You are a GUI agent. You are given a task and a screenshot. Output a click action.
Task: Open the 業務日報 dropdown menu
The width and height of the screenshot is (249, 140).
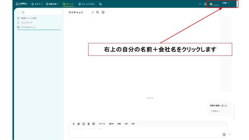coord(52,4)
